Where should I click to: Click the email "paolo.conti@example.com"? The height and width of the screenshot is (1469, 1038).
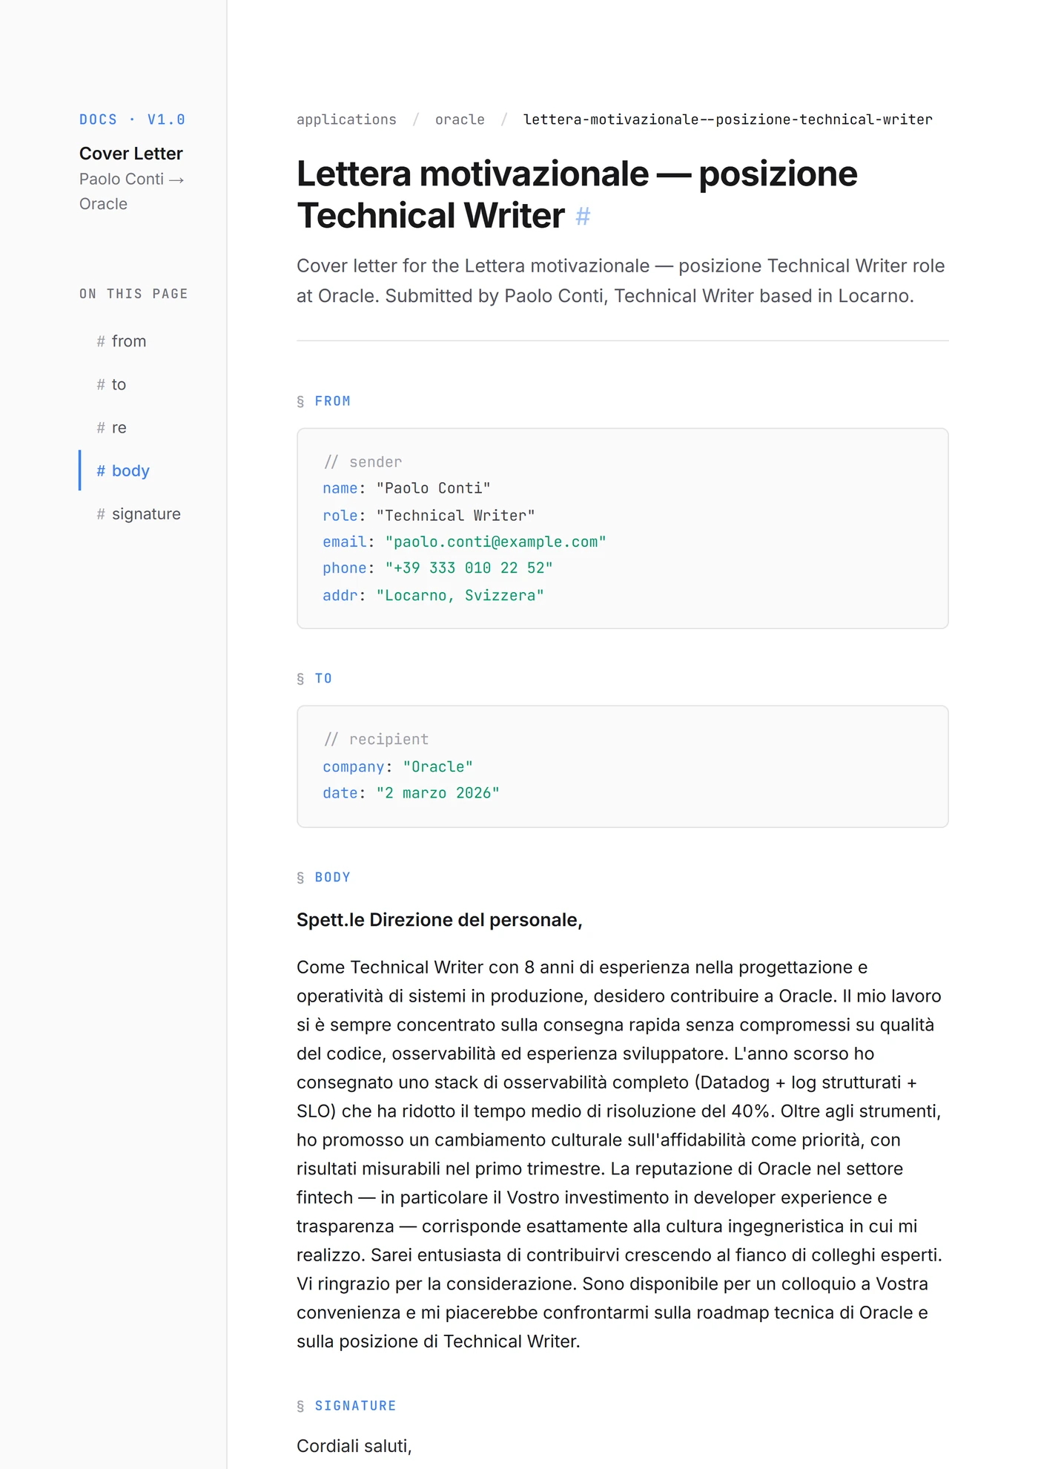point(495,542)
